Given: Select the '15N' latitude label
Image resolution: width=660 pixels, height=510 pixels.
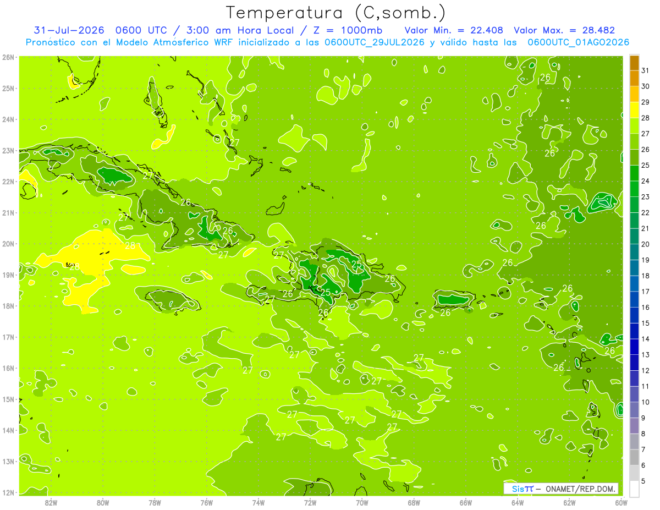Looking at the screenshot, I should 8,399.
